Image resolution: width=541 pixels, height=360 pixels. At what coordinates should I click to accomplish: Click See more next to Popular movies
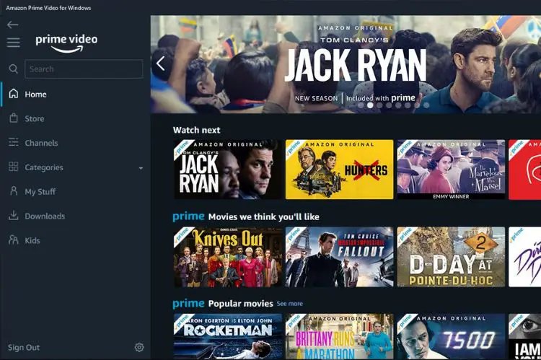click(x=289, y=304)
